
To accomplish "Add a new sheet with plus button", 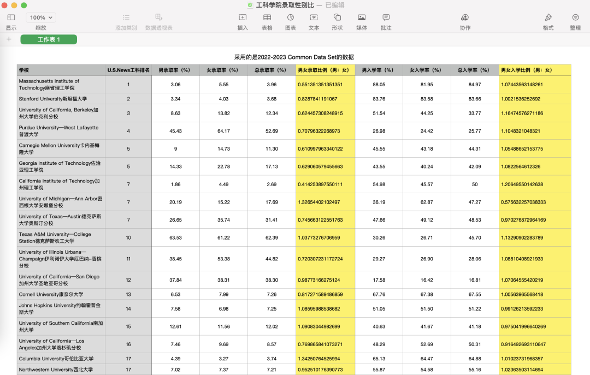I will (x=9, y=39).
